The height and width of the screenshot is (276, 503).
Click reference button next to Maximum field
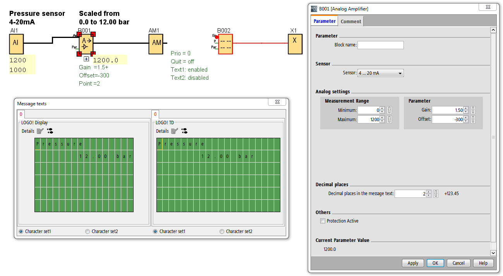pyautogui.click(x=389, y=120)
